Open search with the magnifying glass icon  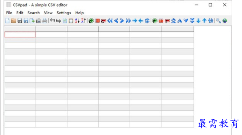point(218,21)
